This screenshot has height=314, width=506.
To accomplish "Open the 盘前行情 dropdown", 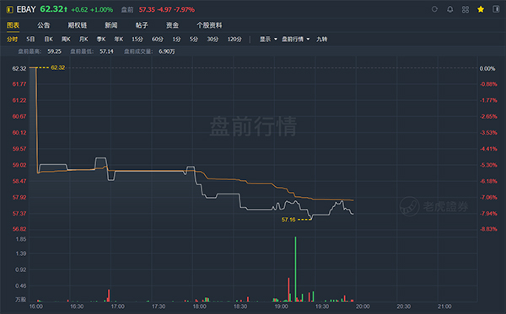I will click(296, 40).
